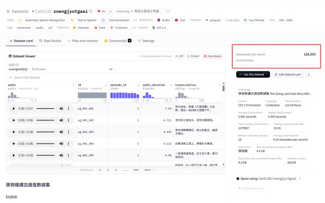This screenshot has width=325, height=203.
Task: Switch to the Data Studio tab
Action: click(50, 41)
